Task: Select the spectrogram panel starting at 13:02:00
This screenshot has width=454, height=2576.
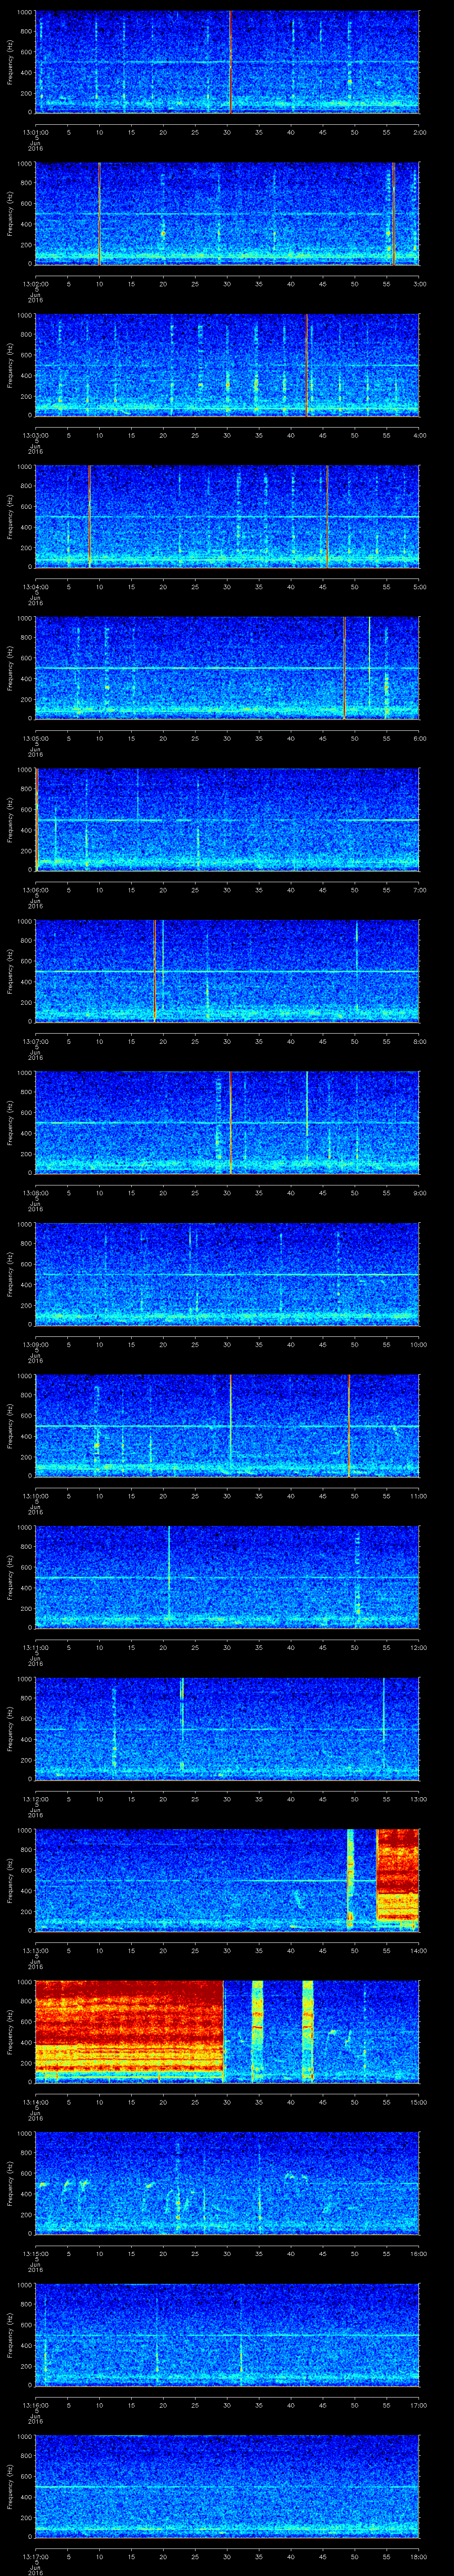Action: [227, 214]
